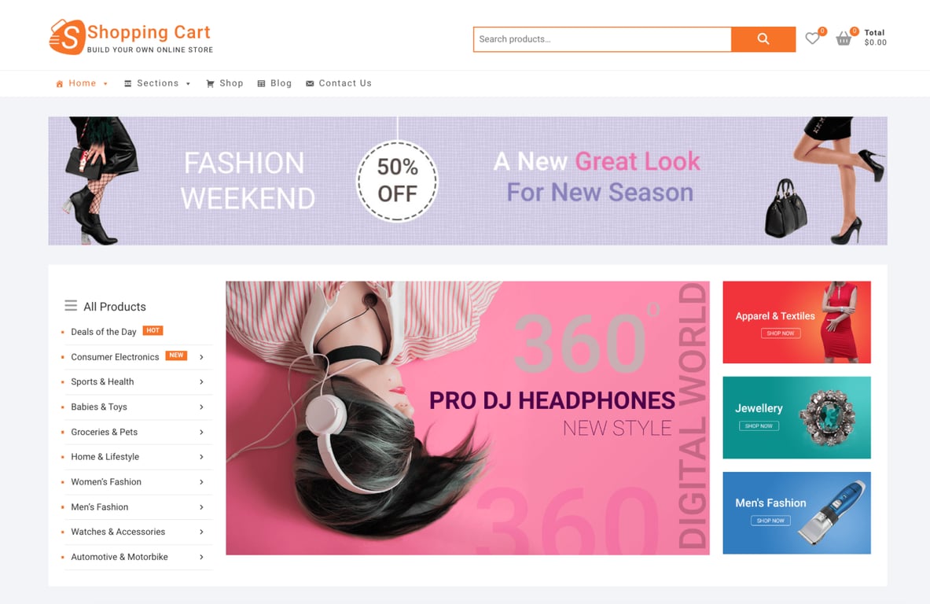The width and height of the screenshot is (930, 604).
Task: Expand the Consumer Electronics category arrow
Action: coord(202,357)
